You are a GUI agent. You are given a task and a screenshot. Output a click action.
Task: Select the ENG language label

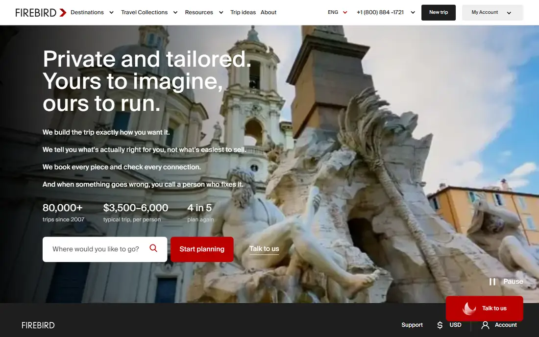point(333,12)
